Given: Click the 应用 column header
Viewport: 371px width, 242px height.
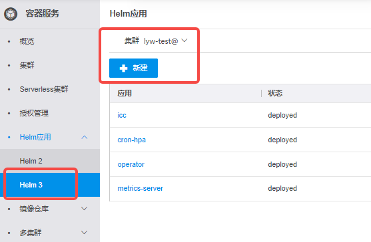Looking at the screenshot, I should click(125, 93).
